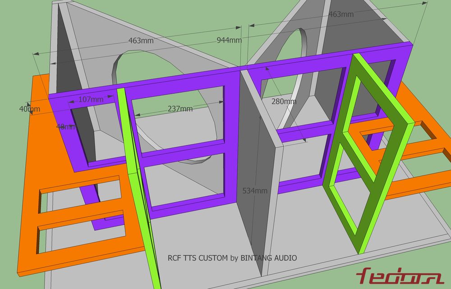This screenshot has width=451, height=289.
Task: Click the 534mm height dimension label
Action: coord(255,190)
